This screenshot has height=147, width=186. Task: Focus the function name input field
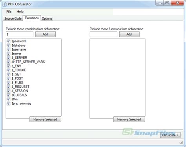(x=103, y=34)
